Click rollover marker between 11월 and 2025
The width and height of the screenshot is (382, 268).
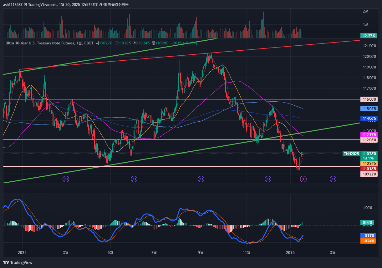pyautogui.click(x=268, y=179)
